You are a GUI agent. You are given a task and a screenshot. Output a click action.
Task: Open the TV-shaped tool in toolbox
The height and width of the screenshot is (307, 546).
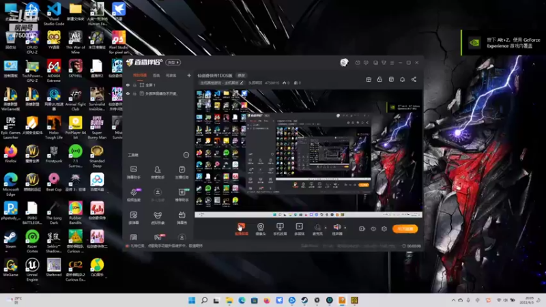tap(182, 218)
